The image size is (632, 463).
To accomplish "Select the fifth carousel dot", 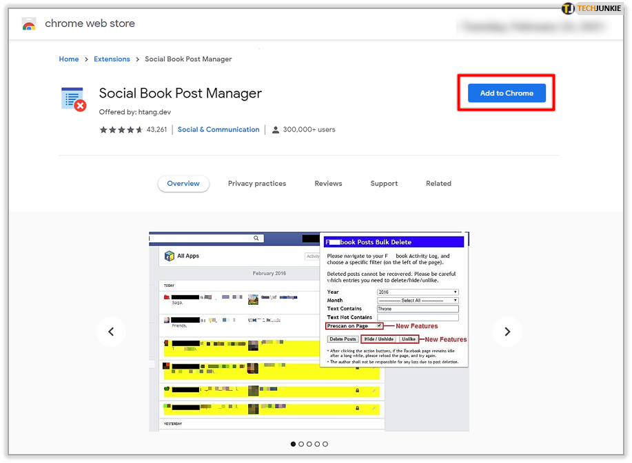I will point(325,444).
